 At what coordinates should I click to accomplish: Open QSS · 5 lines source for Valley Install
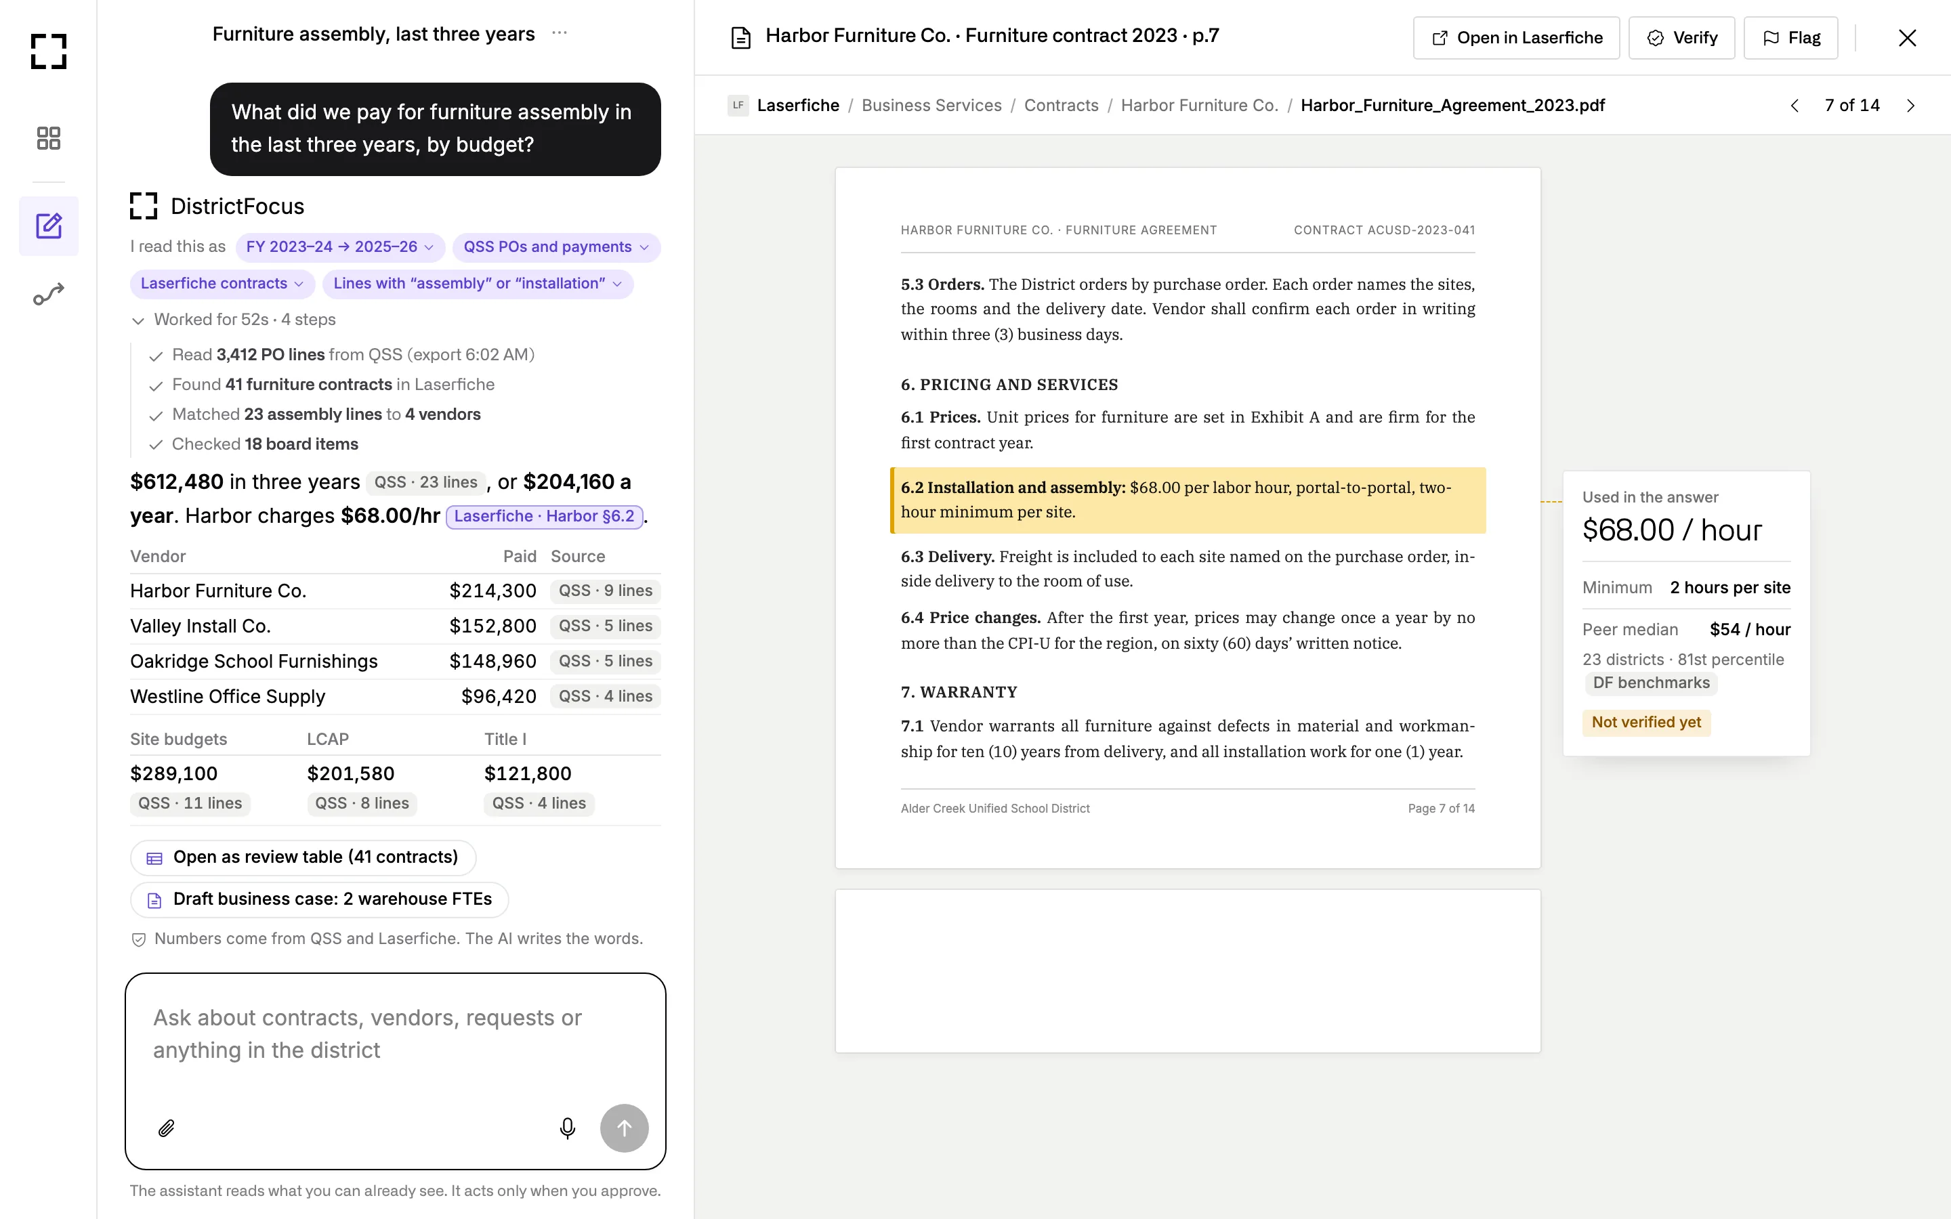(x=606, y=626)
